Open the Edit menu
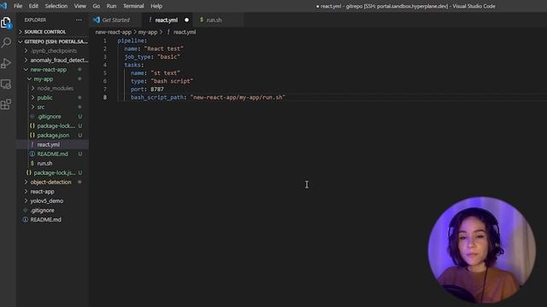The height and width of the screenshot is (307, 547). tap(33, 6)
